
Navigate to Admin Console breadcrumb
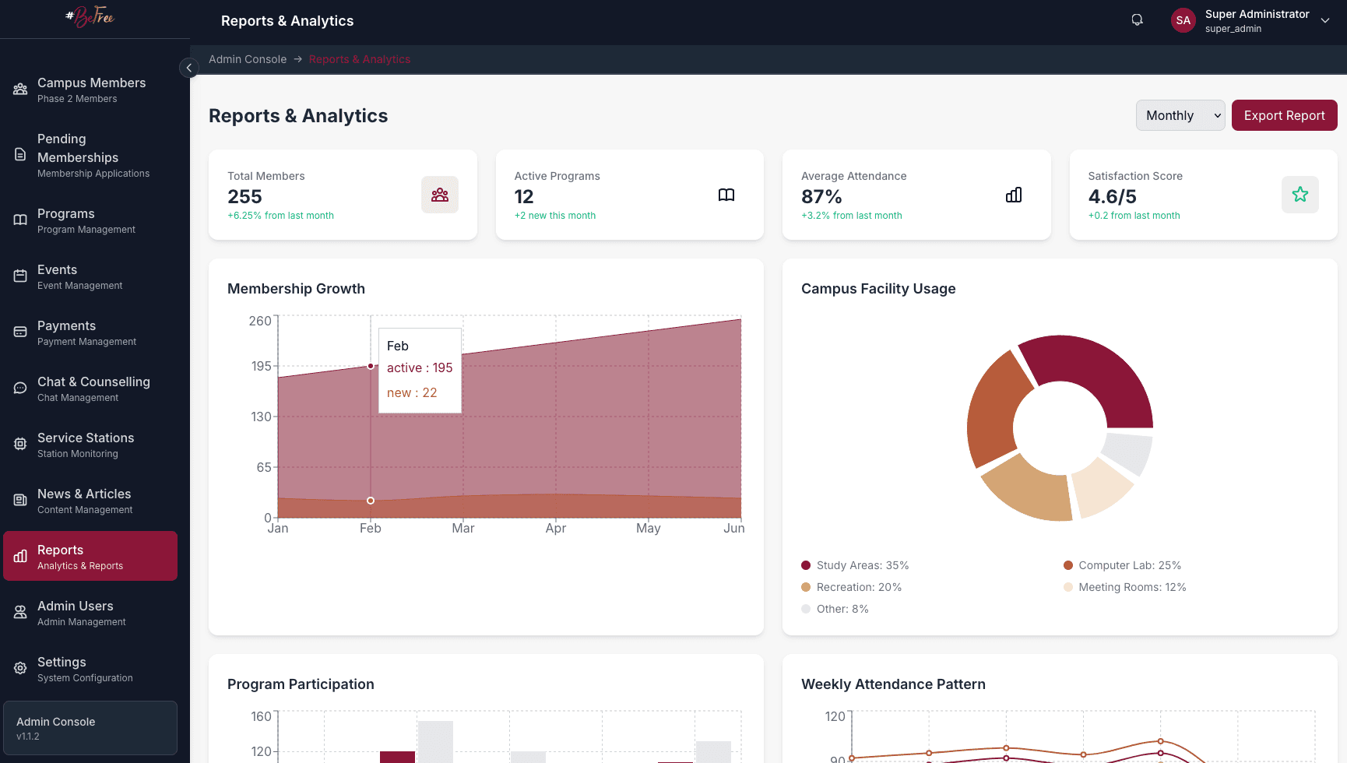tap(248, 59)
